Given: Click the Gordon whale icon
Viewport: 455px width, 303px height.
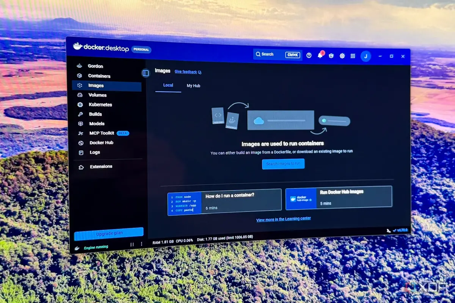Looking at the screenshot, I should tap(79, 66).
